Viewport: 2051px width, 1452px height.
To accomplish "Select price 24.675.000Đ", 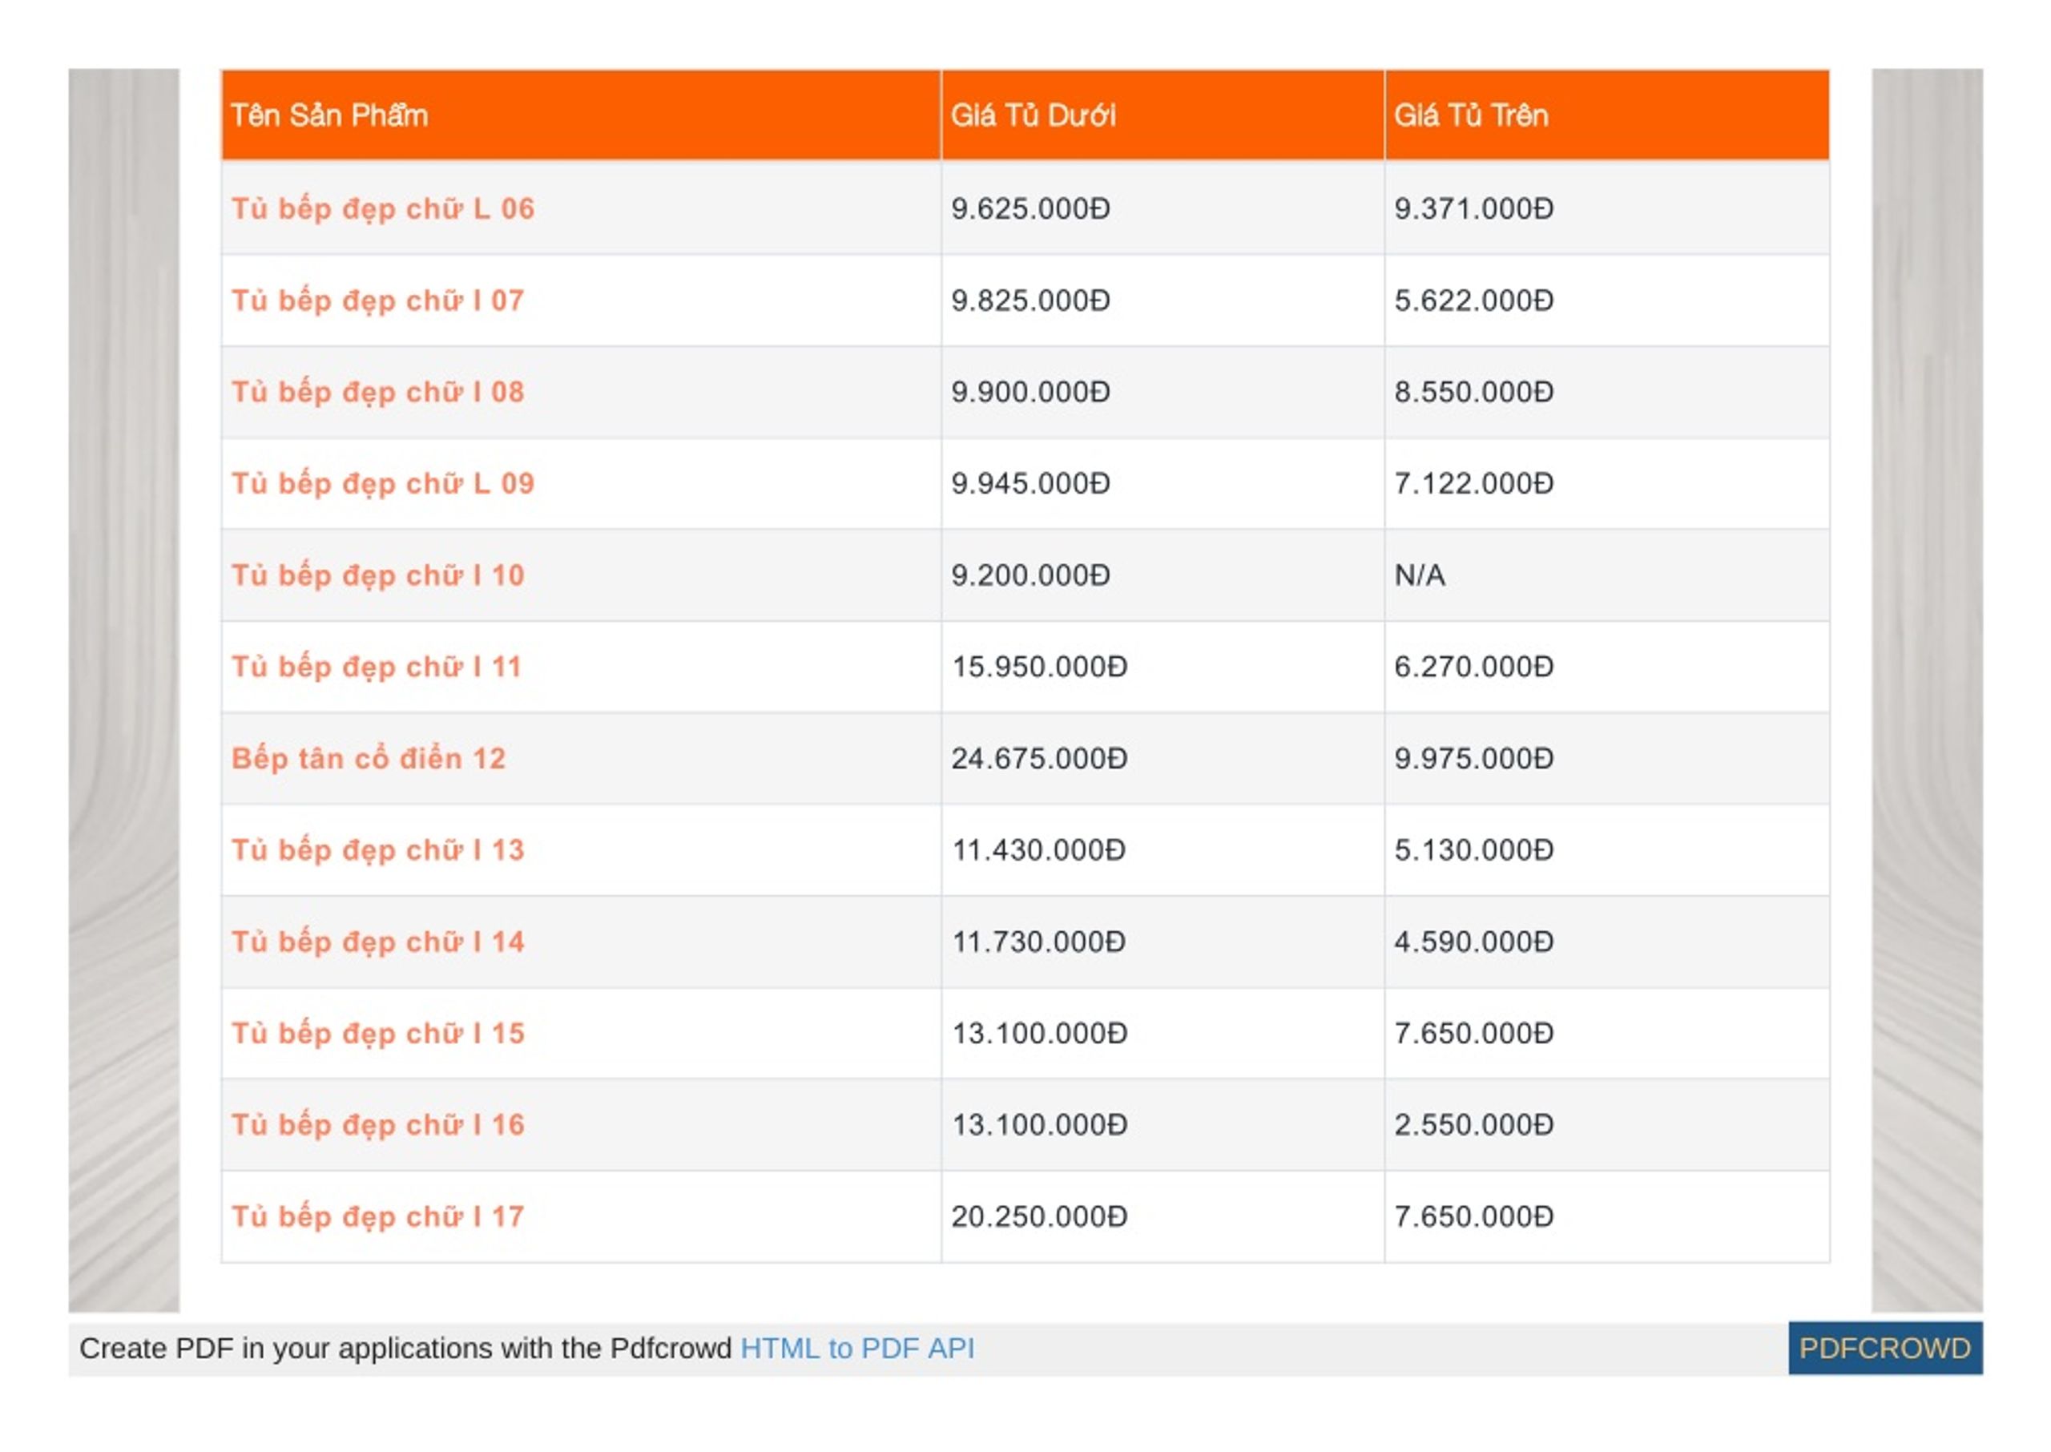I will pos(1039,759).
